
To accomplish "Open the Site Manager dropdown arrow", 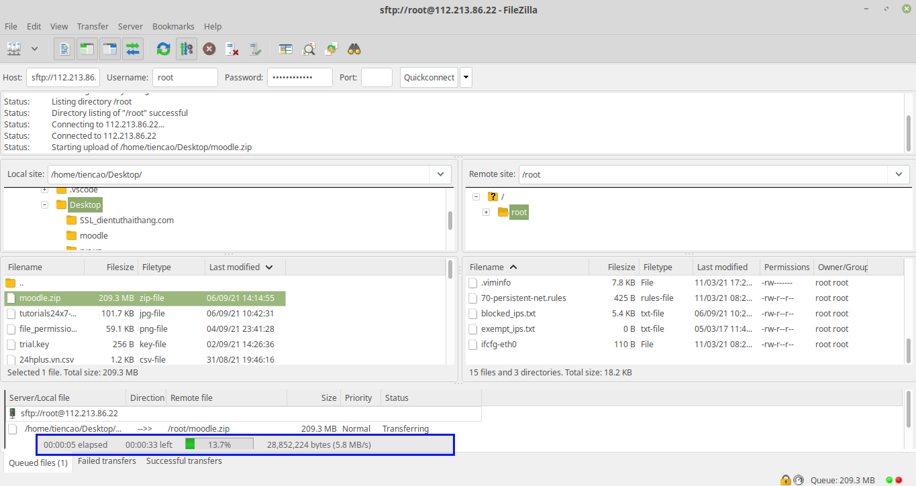I will [34, 49].
